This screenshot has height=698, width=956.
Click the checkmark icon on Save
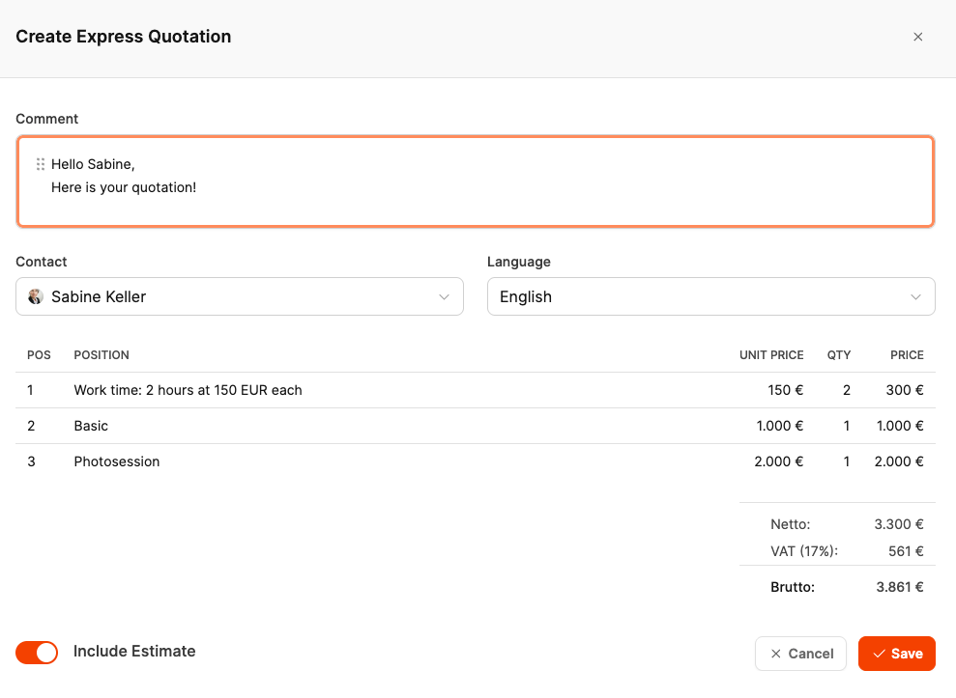[879, 654]
